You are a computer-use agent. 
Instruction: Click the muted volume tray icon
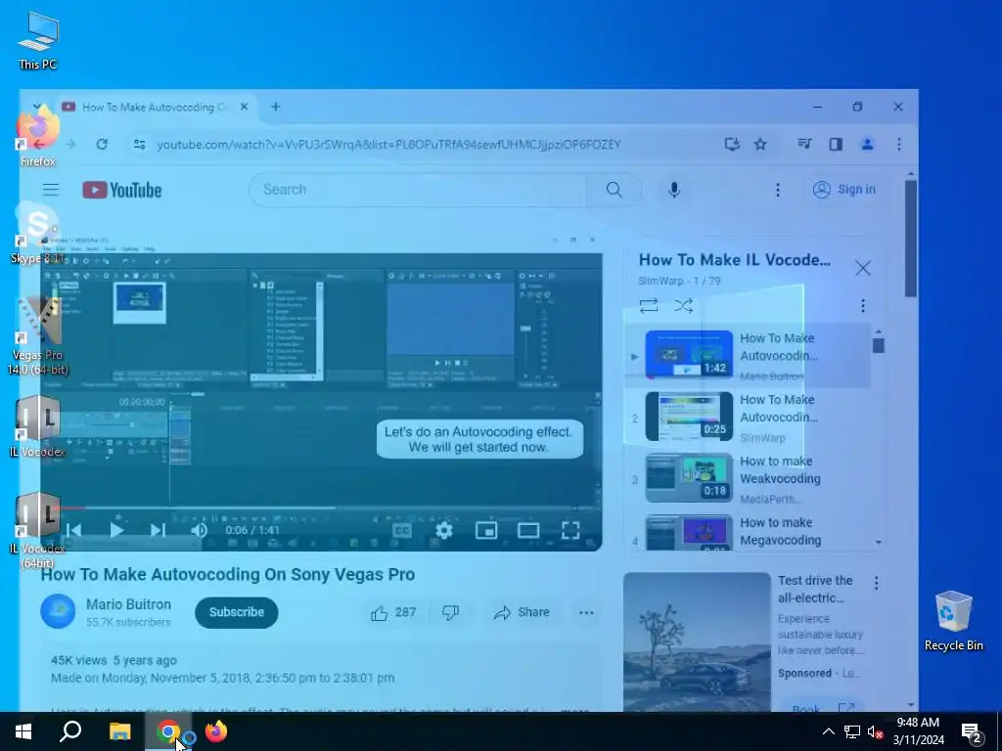pyautogui.click(x=876, y=731)
